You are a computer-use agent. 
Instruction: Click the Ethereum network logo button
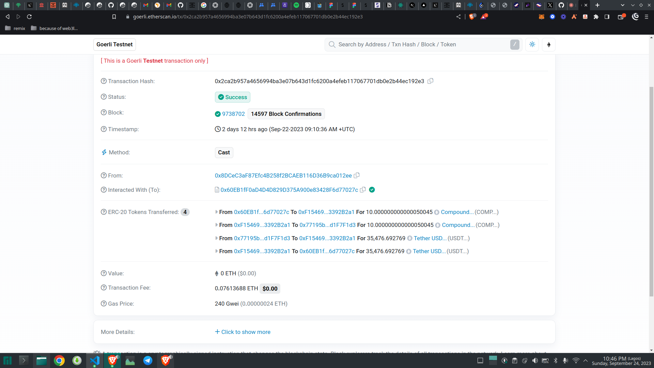click(x=548, y=45)
